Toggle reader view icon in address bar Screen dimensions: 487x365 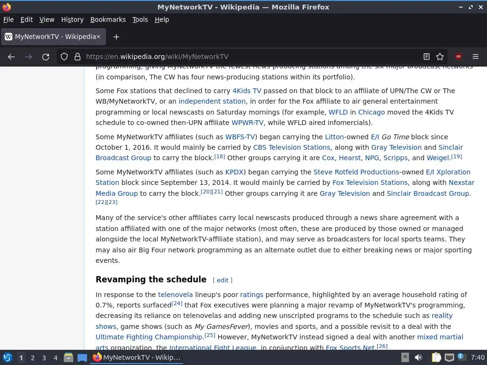pyautogui.click(x=427, y=57)
